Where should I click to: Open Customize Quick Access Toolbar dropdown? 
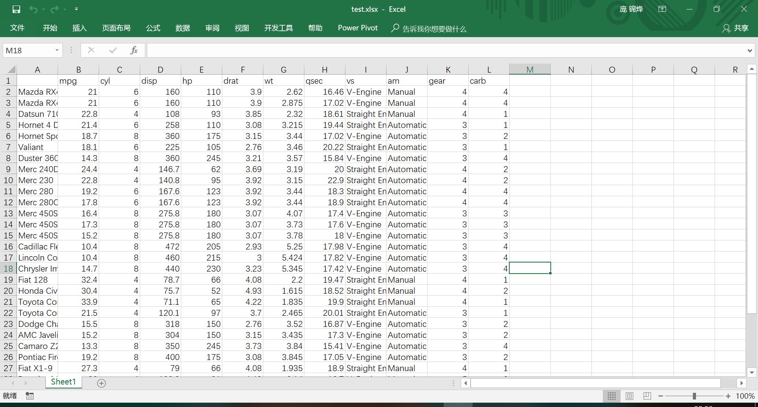(x=76, y=9)
